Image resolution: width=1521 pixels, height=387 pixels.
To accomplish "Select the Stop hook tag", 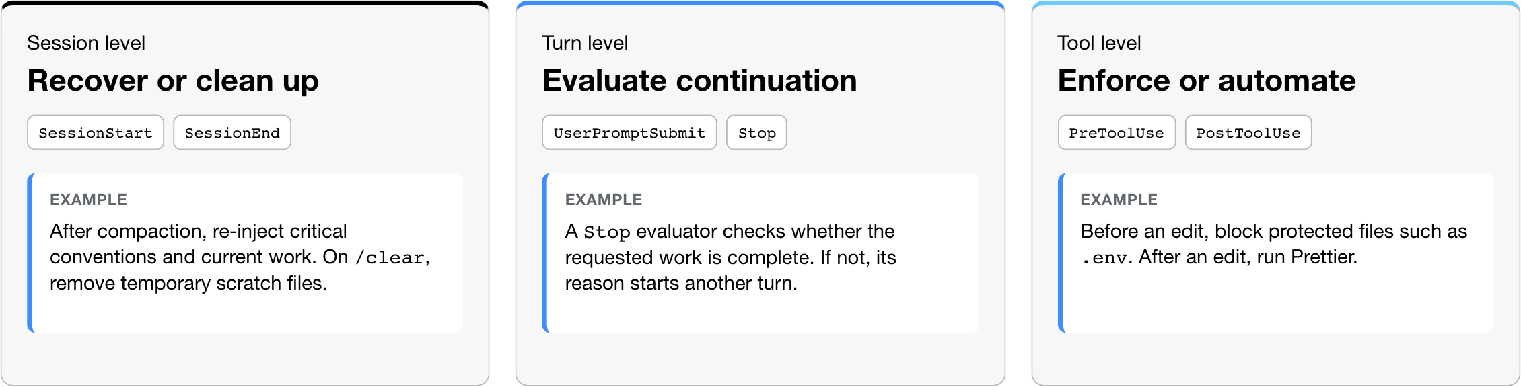I will [756, 132].
